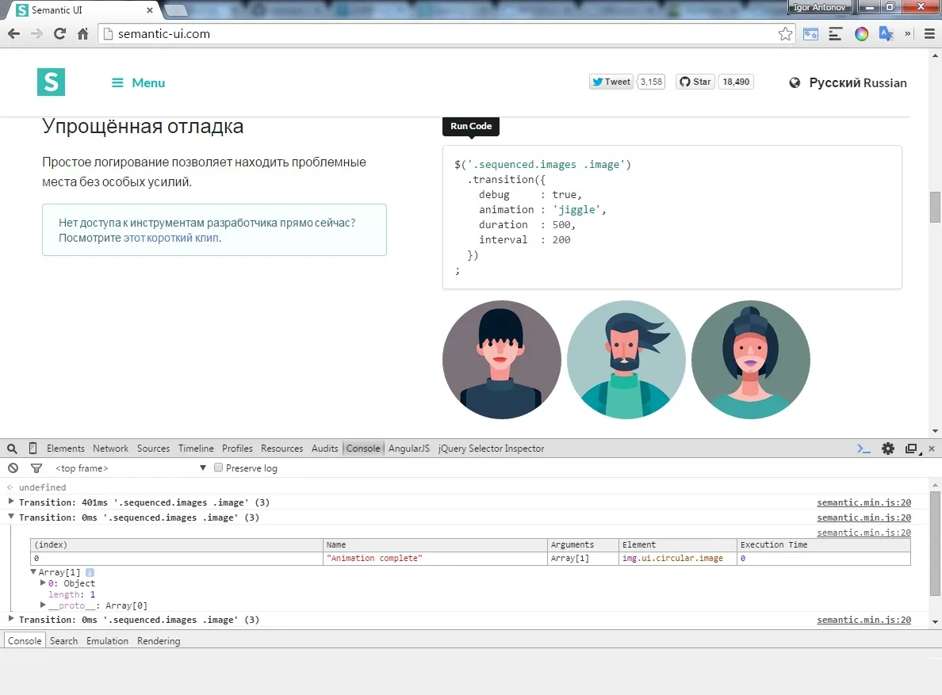Select the bottom Console drawer tab
The image size is (942, 695).
tap(25, 640)
